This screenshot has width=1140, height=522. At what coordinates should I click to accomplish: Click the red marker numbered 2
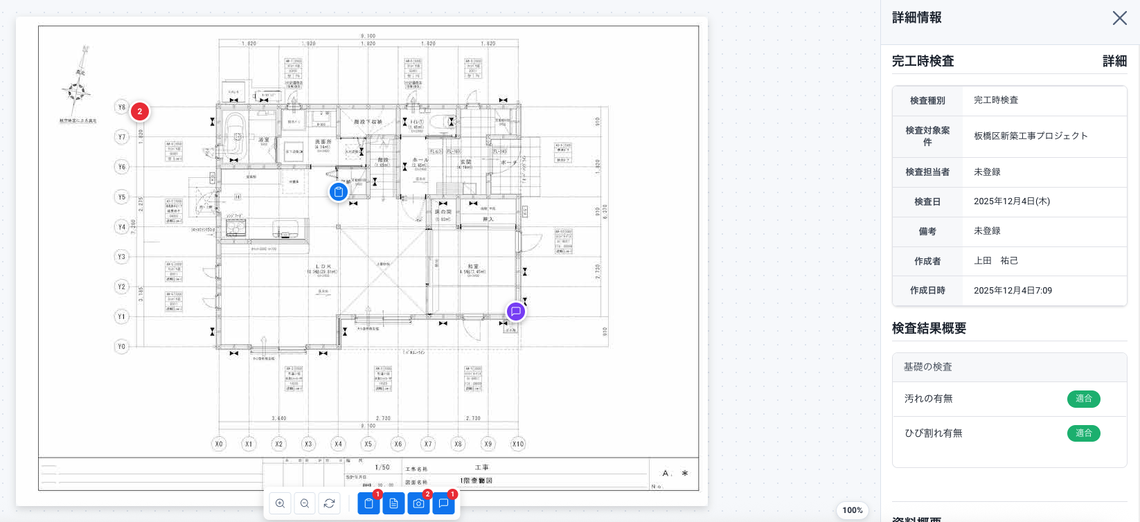coord(140,111)
